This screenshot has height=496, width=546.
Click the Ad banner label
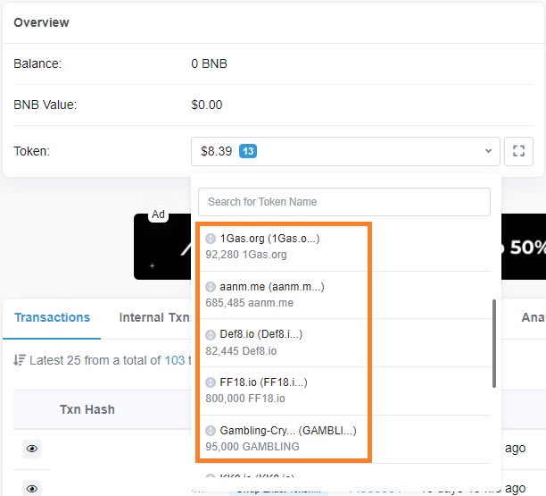pyautogui.click(x=158, y=214)
